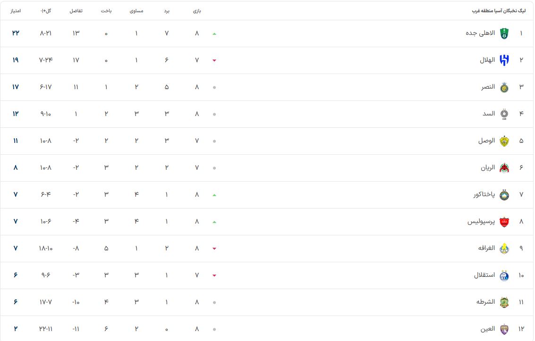Open the استقلال team name link
The image size is (535, 341).
[x=484, y=275]
